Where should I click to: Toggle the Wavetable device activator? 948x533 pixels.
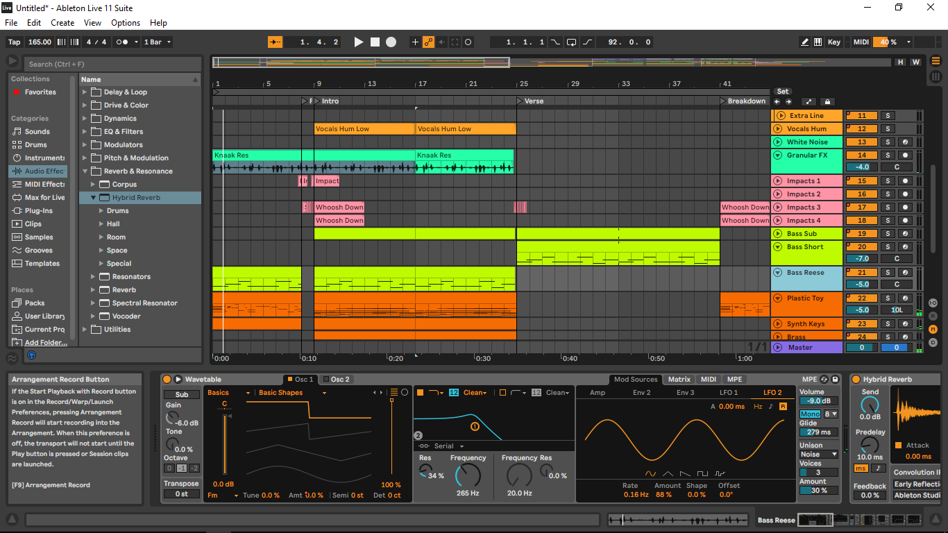coord(167,380)
